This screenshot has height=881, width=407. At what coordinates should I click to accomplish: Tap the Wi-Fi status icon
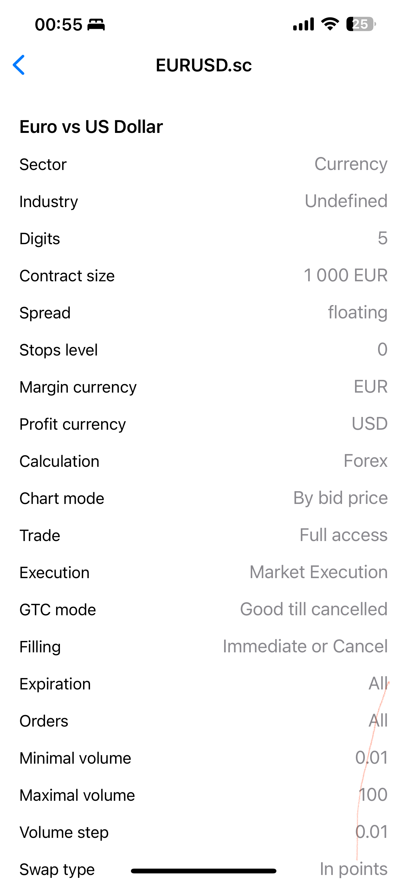[330, 24]
